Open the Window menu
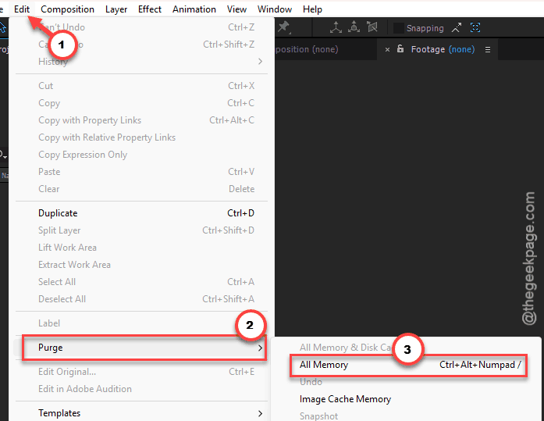 coord(275,9)
